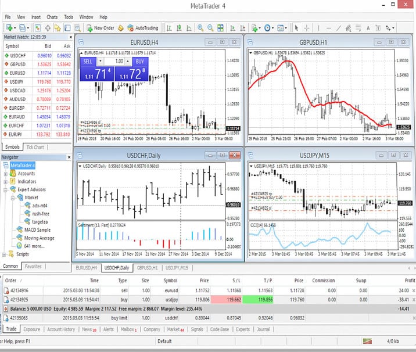Toggle the AutoTrading button

tap(143, 28)
